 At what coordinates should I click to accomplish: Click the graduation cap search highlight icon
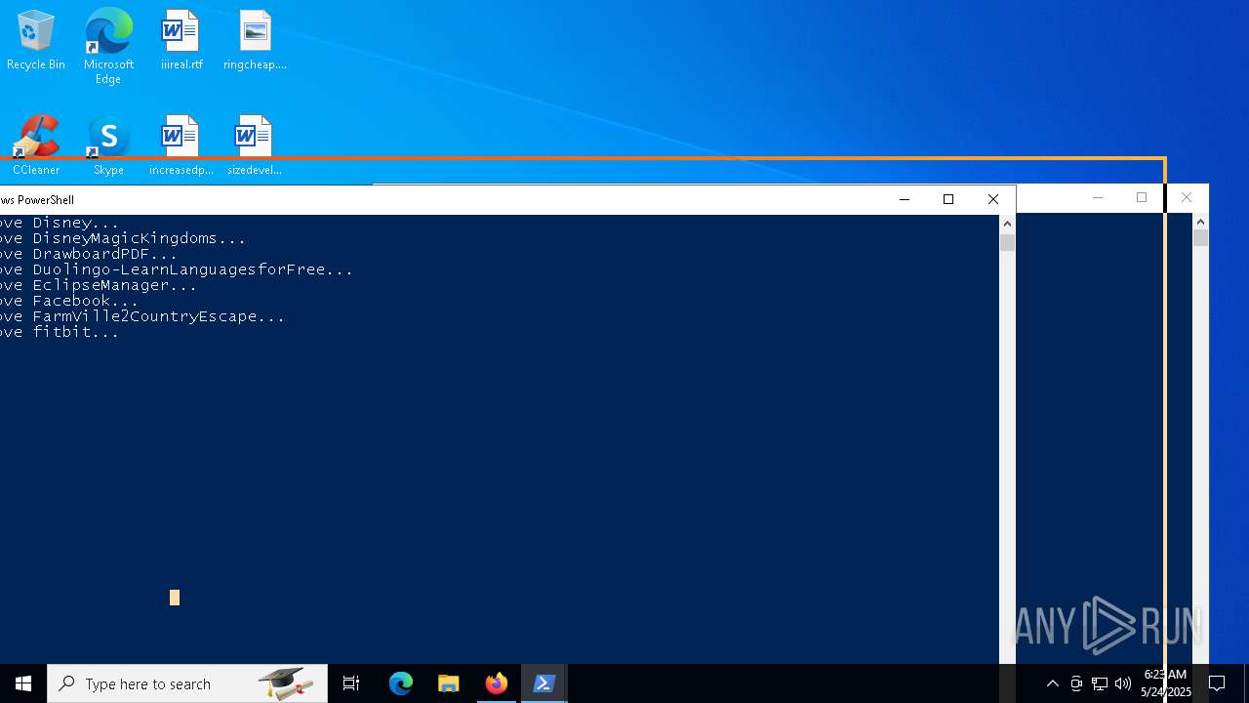[286, 683]
